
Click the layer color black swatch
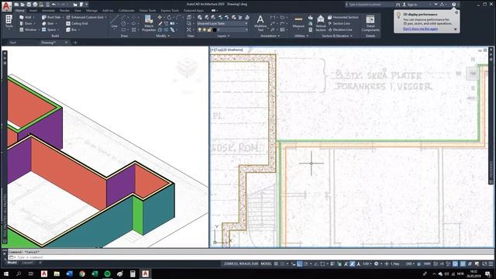[x=215, y=29]
